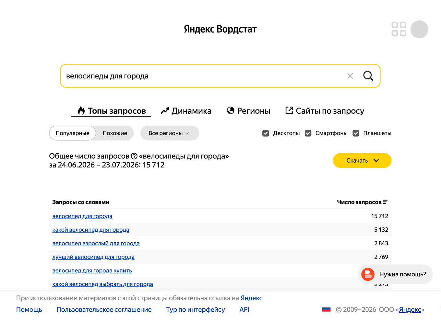
Task: Open the Yandex services grid icon
Action: pyautogui.click(x=399, y=29)
